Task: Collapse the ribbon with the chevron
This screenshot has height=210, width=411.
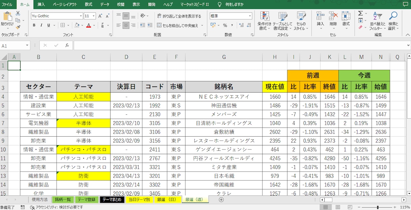Action: 407,35
